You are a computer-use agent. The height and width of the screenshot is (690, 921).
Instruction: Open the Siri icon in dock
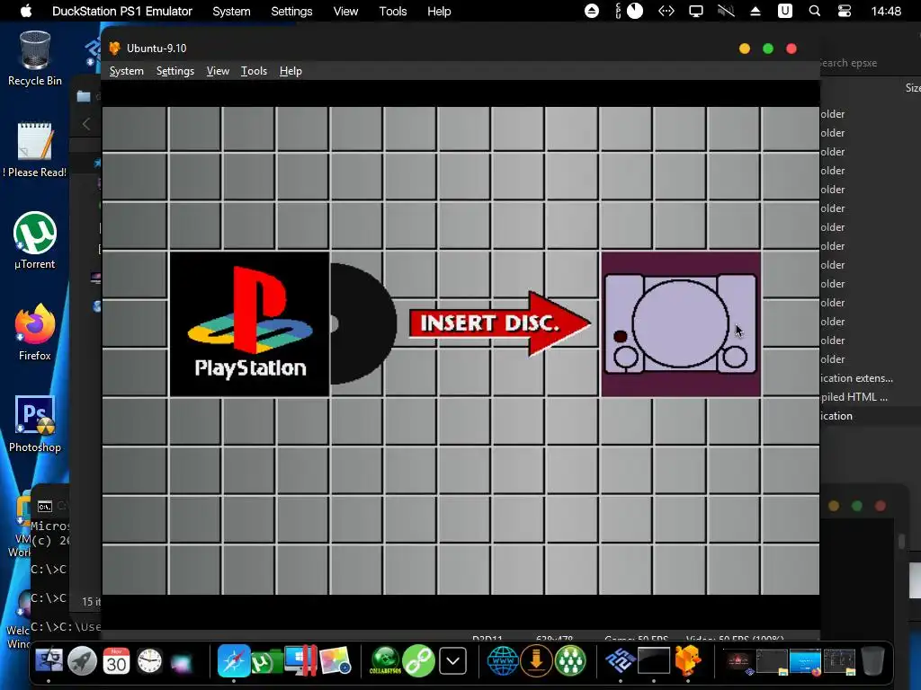pyautogui.click(x=182, y=662)
